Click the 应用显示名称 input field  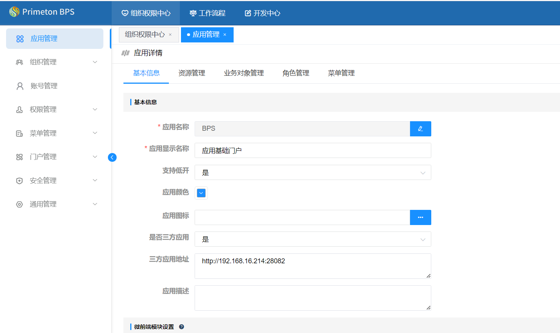coord(313,150)
